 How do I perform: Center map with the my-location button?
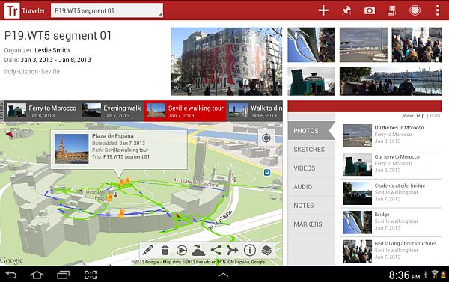coord(266,138)
